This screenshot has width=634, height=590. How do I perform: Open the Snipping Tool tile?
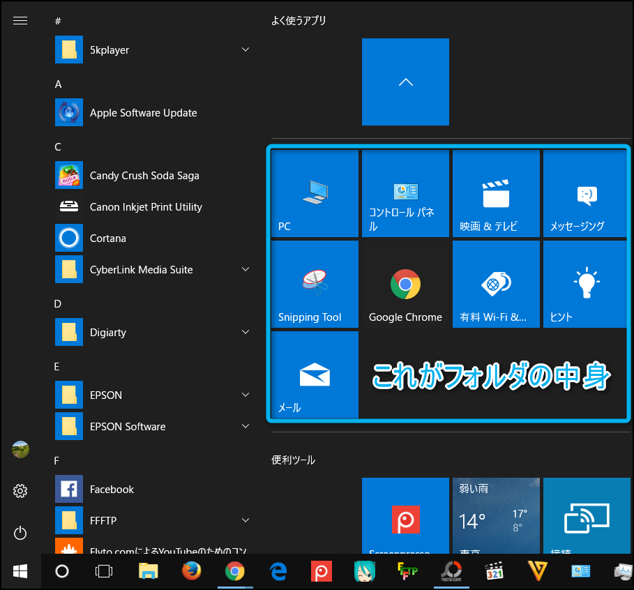[315, 284]
